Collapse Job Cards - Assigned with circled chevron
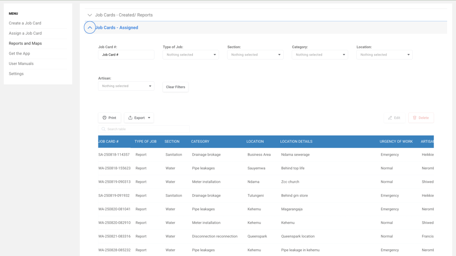The width and height of the screenshot is (456, 256). click(x=90, y=28)
